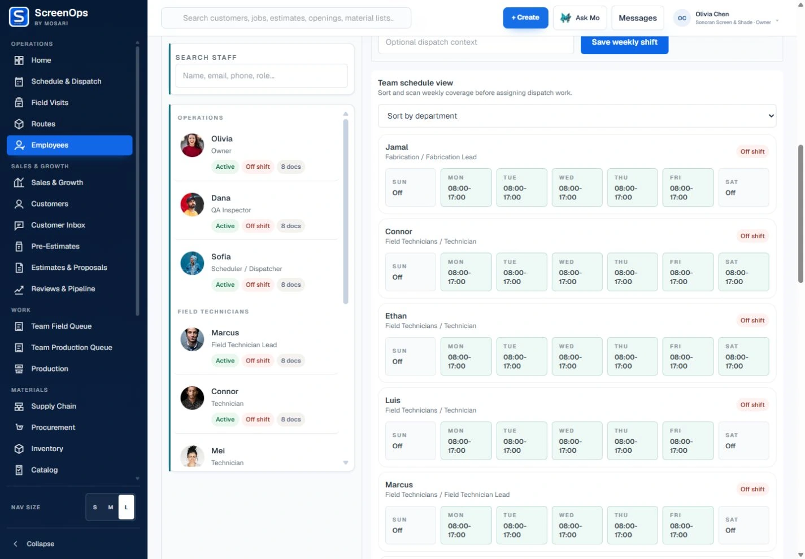Viewport: 805px width, 559px height.
Task: Select Dana's staff avatar
Action: click(x=192, y=204)
